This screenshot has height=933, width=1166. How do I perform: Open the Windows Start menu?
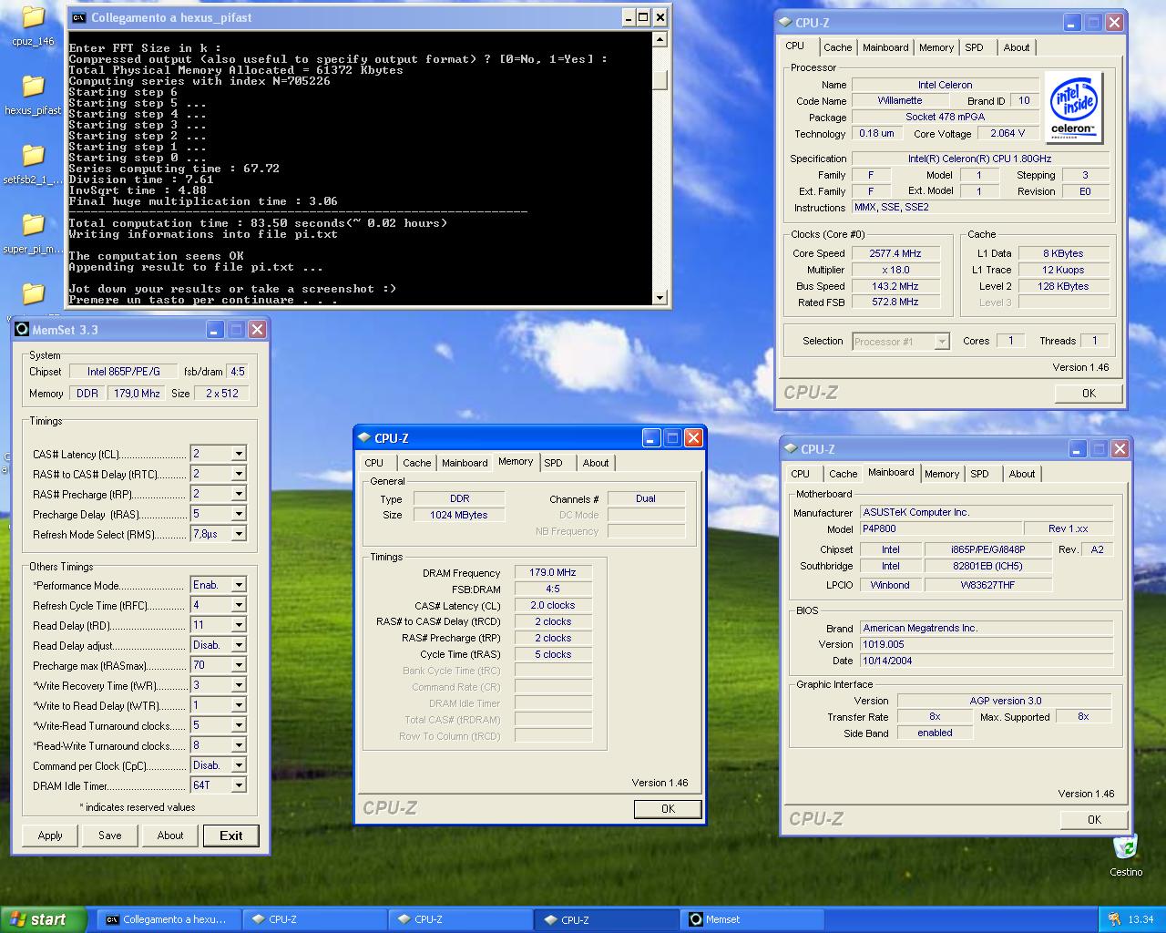point(44,919)
